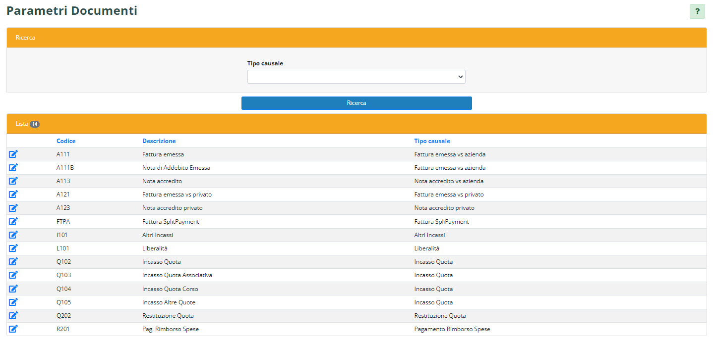Edit the Q103 Incasso Quota Associativa row
713x343 pixels.
pyautogui.click(x=13, y=275)
